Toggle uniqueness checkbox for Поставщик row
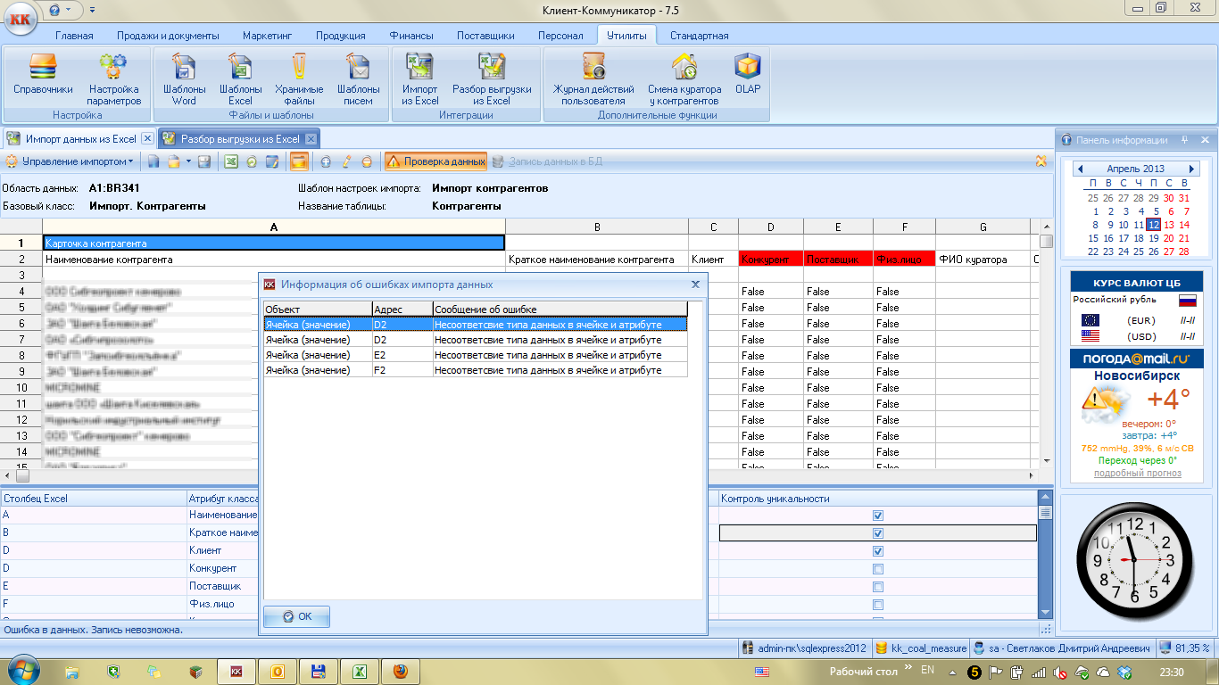 pyautogui.click(x=878, y=587)
